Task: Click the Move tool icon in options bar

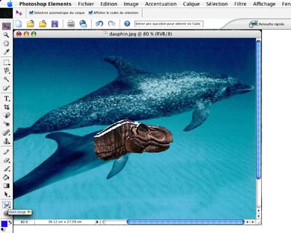Action: coord(19,13)
